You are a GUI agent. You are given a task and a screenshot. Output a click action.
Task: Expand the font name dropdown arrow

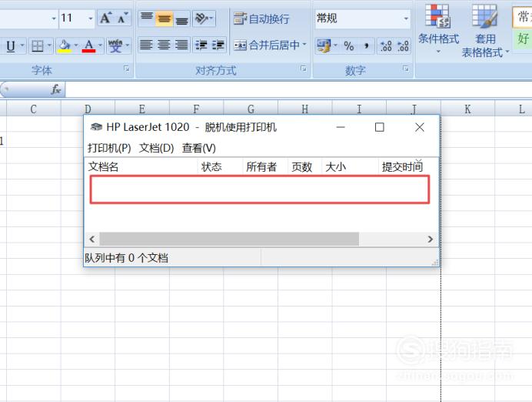tap(54, 18)
